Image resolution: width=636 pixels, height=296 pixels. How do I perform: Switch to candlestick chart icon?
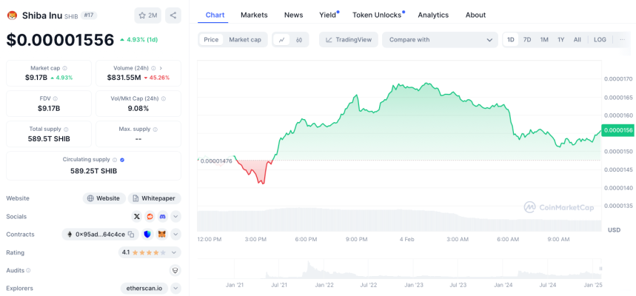click(299, 40)
